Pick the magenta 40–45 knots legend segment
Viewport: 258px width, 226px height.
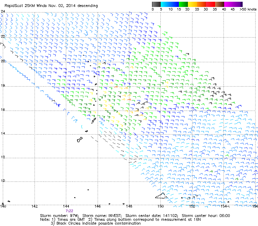click(x=229, y=4)
